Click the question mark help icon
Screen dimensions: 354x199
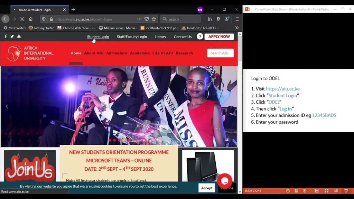[200, 37]
